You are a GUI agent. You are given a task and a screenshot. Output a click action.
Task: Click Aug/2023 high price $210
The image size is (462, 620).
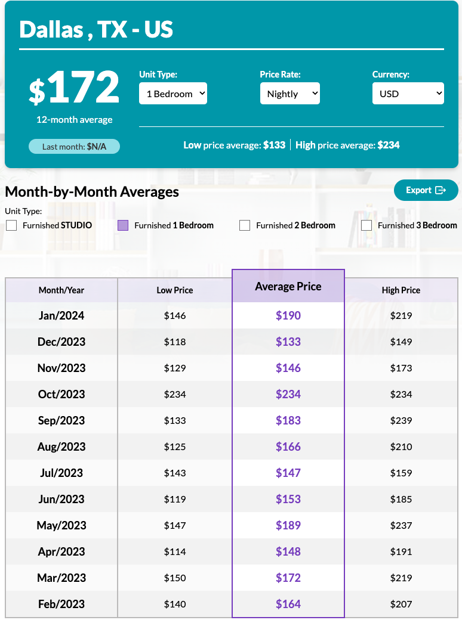click(401, 447)
